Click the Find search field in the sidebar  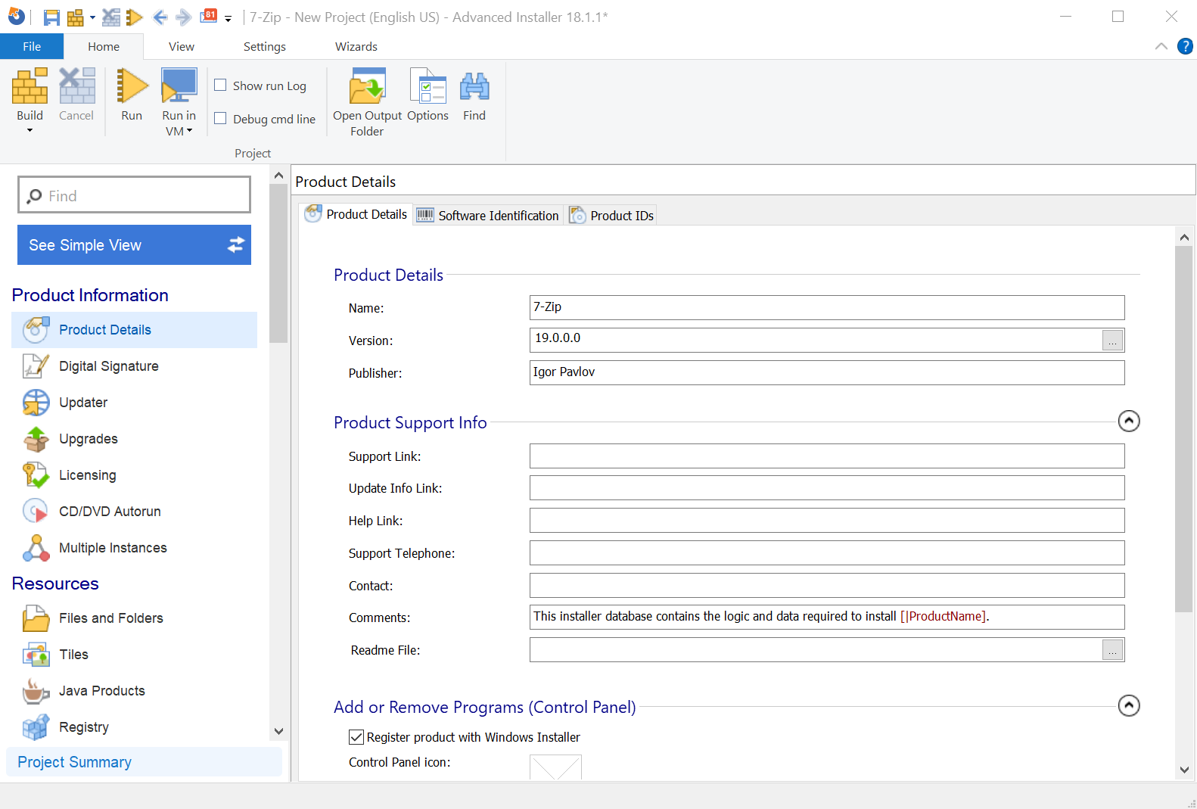(x=134, y=195)
